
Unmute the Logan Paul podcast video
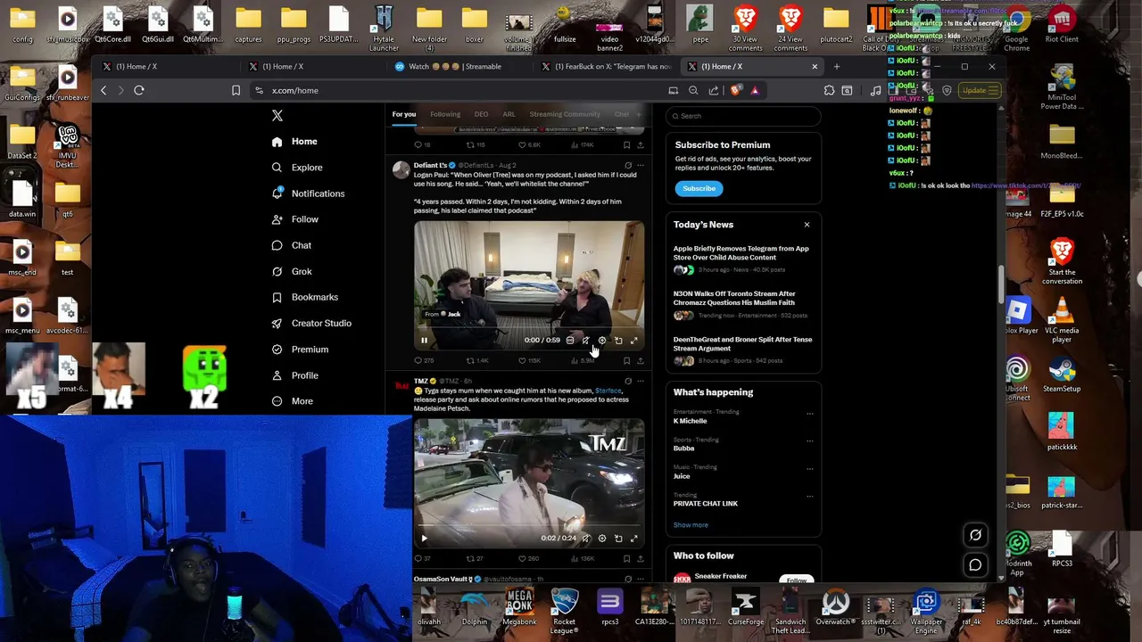[585, 340]
